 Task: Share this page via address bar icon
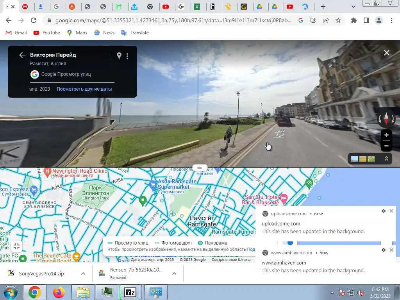click(x=326, y=20)
